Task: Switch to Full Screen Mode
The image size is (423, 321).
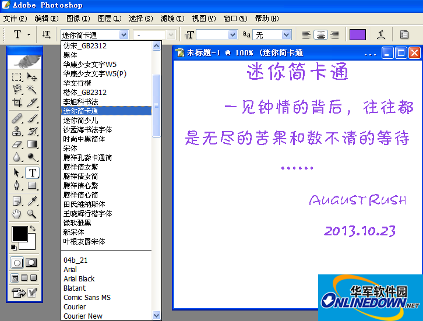Action: (x=33, y=278)
